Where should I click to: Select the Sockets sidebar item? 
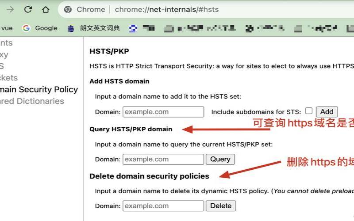(9, 78)
